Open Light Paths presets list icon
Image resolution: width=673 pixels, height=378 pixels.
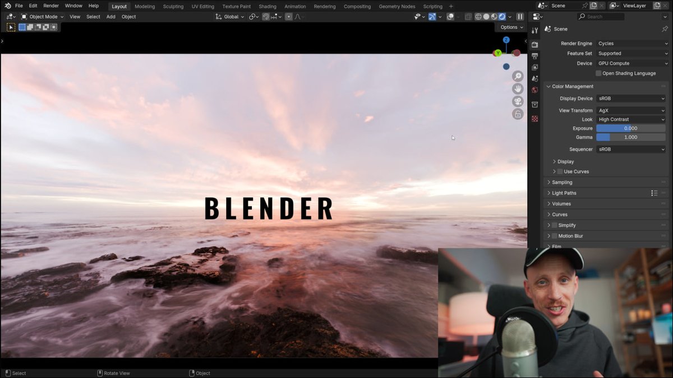654,193
